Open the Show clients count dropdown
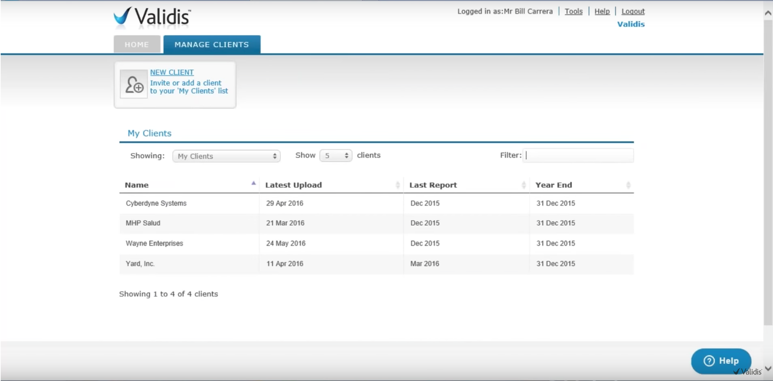The width and height of the screenshot is (773, 381). 335,155
